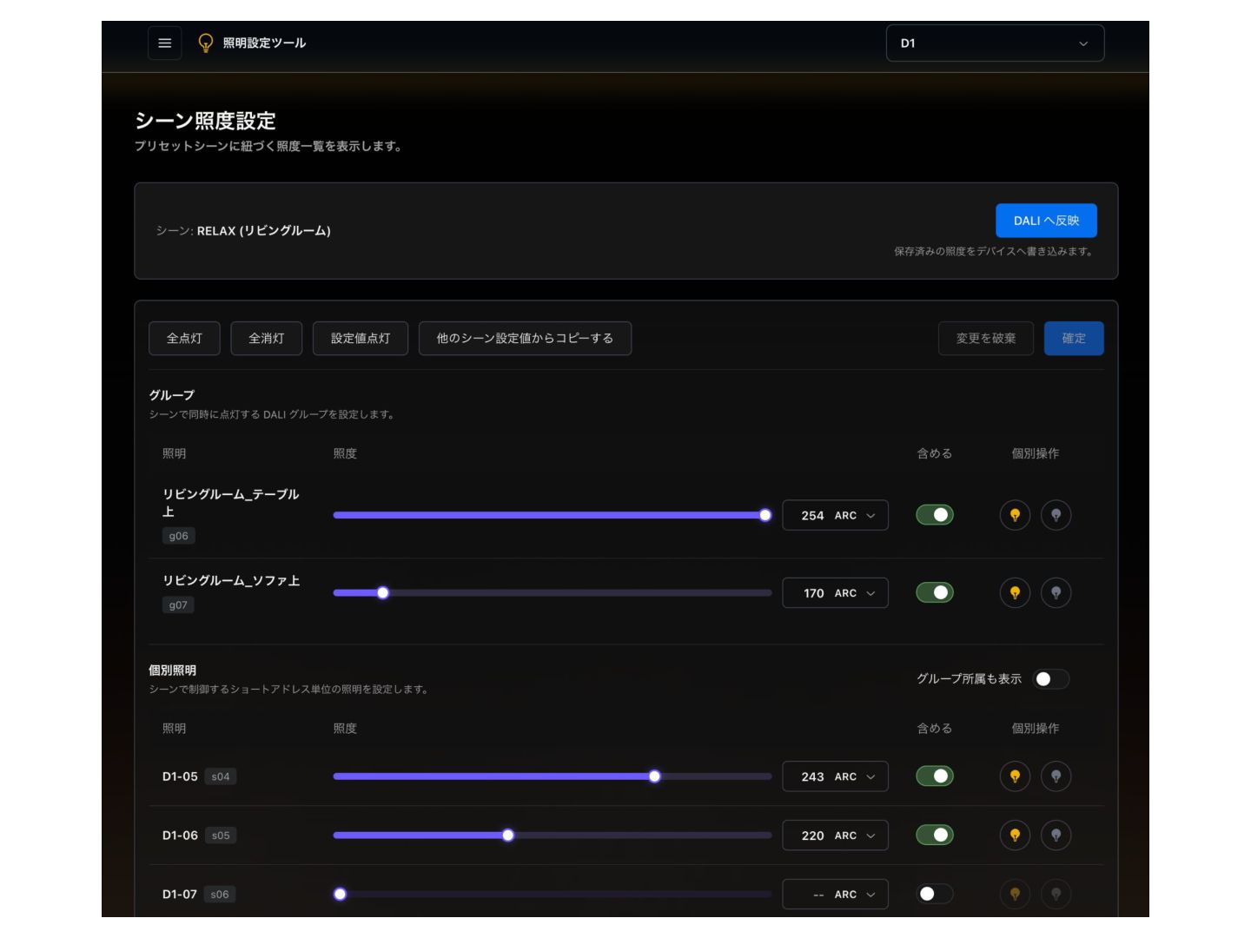The width and height of the screenshot is (1251, 938).
Task: Open ARC unit dropdown for リビングルーム_テーブル上
Action: point(855,516)
